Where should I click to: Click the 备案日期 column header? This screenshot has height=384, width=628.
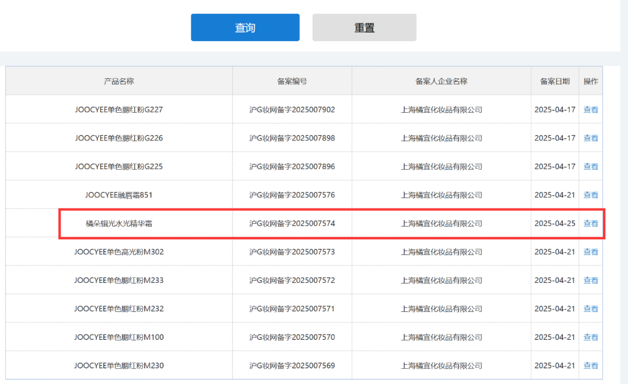(555, 81)
